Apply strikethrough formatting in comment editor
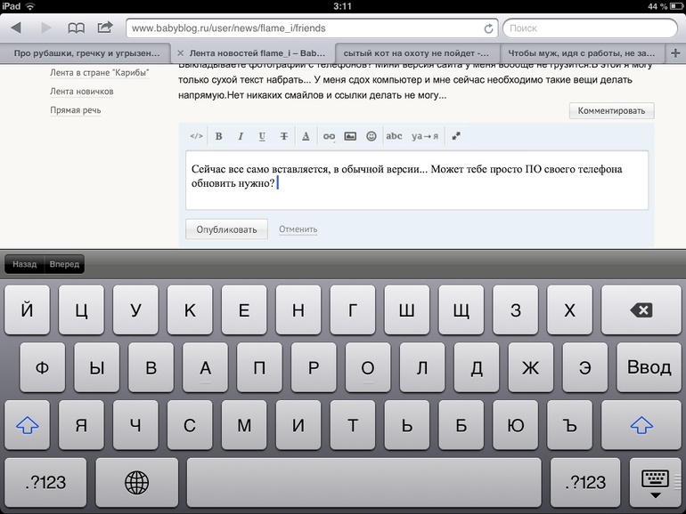 (x=284, y=136)
